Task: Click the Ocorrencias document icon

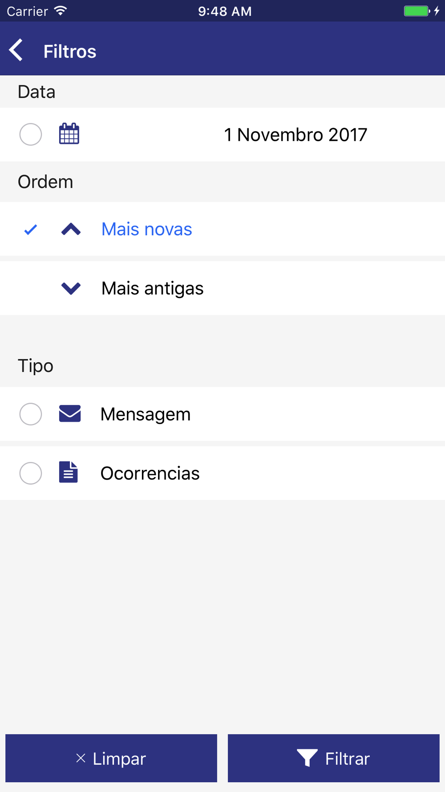Action: tap(69, 473)
